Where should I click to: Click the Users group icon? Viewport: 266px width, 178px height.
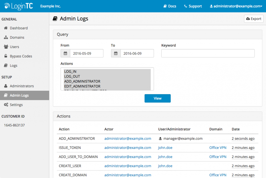[x=6, y=47]
